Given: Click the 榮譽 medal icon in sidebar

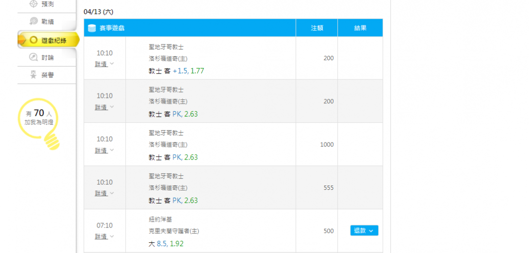Looking at the screenshot, I should [x=33, y=75].
